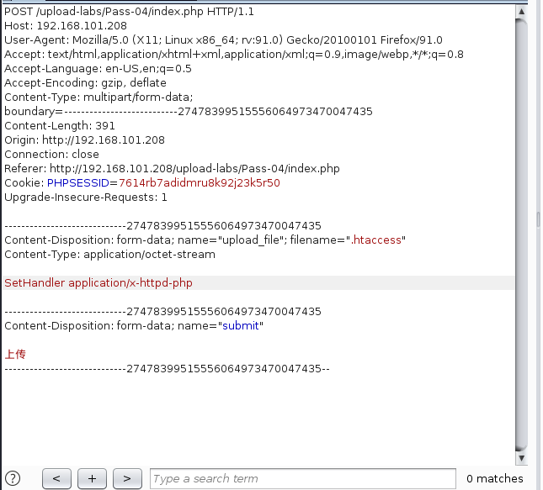
Task: Click the 'Connection: close' header
Action: click(51, 154)
